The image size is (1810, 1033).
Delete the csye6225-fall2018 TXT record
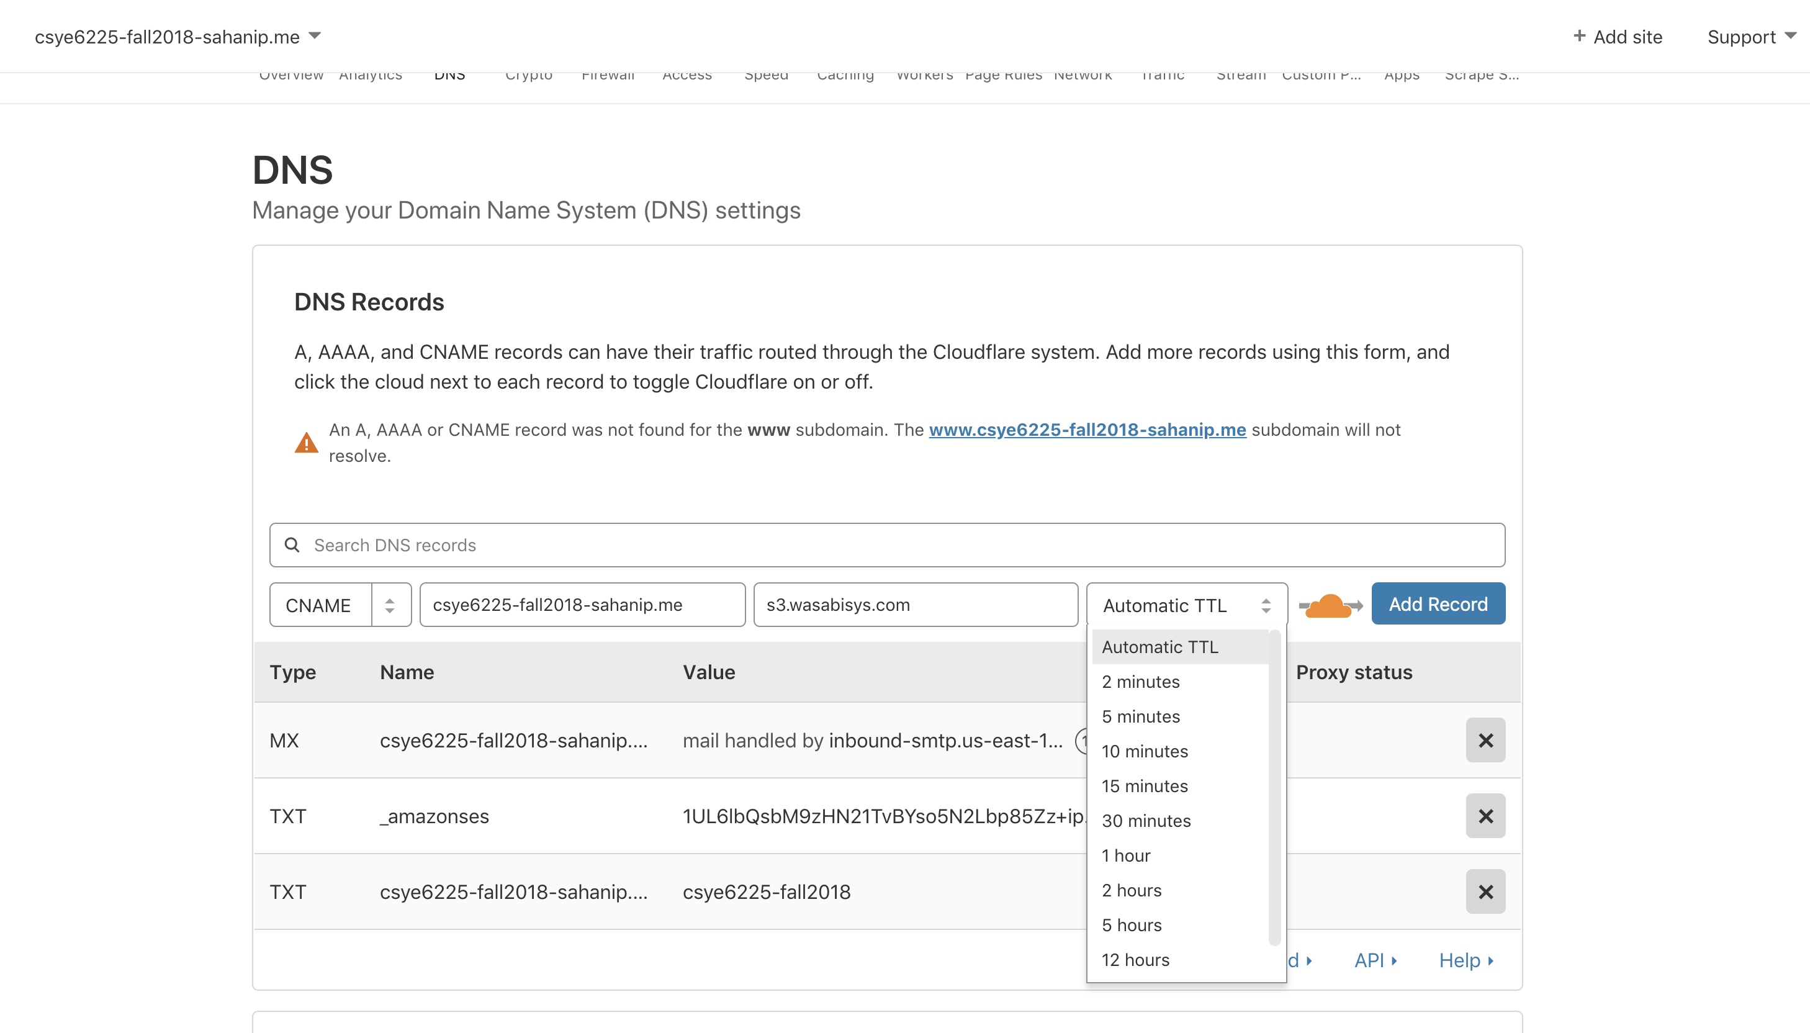(1485, 892)
